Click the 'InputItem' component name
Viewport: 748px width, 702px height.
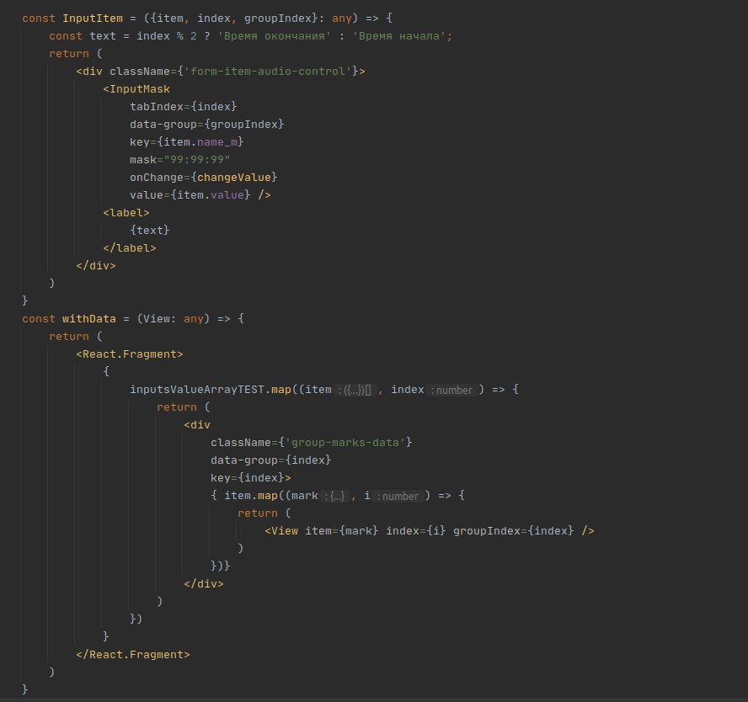93,19
